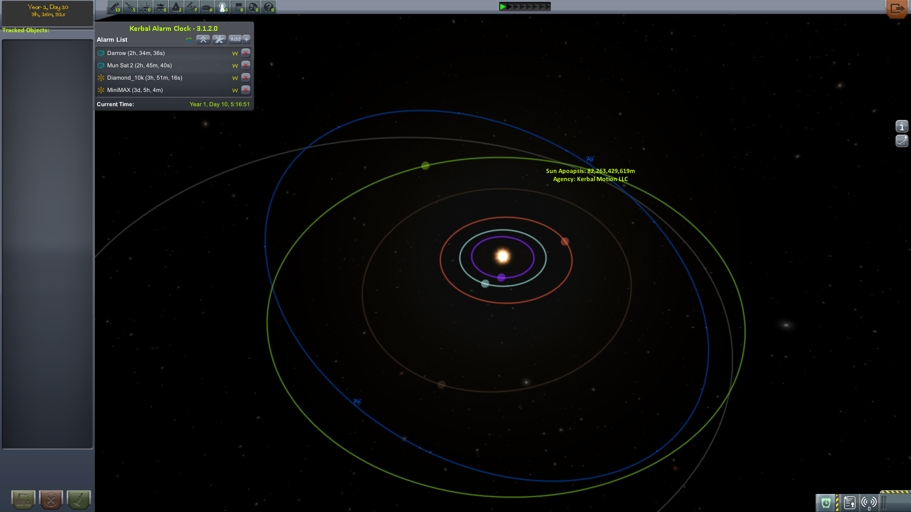911x512 pixels.
Task: Select the red planet on orange orbit
Action: click(x=565, y=242)
